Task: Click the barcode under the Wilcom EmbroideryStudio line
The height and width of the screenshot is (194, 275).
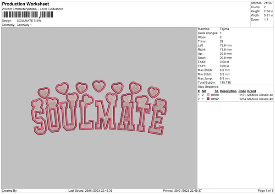Action: 27,15
